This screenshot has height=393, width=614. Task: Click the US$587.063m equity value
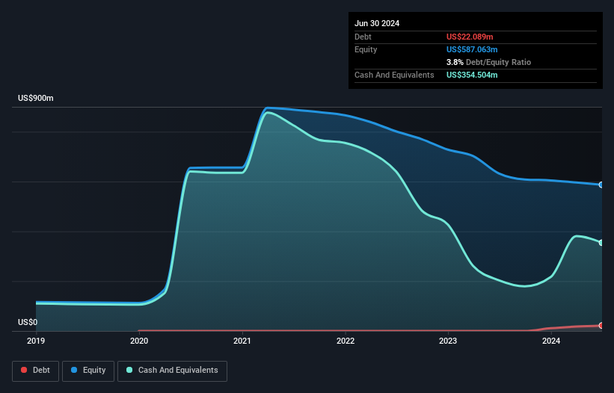pyautogui.click(x=472, y=49)
